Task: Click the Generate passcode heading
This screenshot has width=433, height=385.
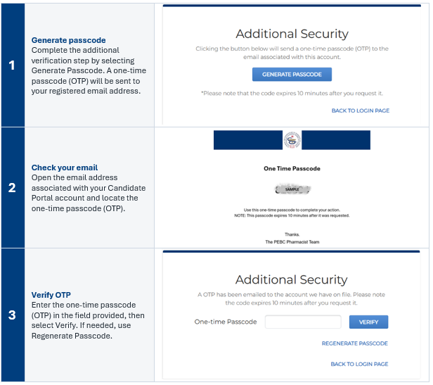Action: [x=68, y=40]
